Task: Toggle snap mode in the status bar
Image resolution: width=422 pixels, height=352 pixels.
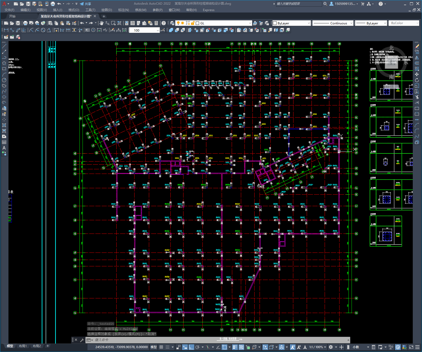Action: (x=167, y=347)
